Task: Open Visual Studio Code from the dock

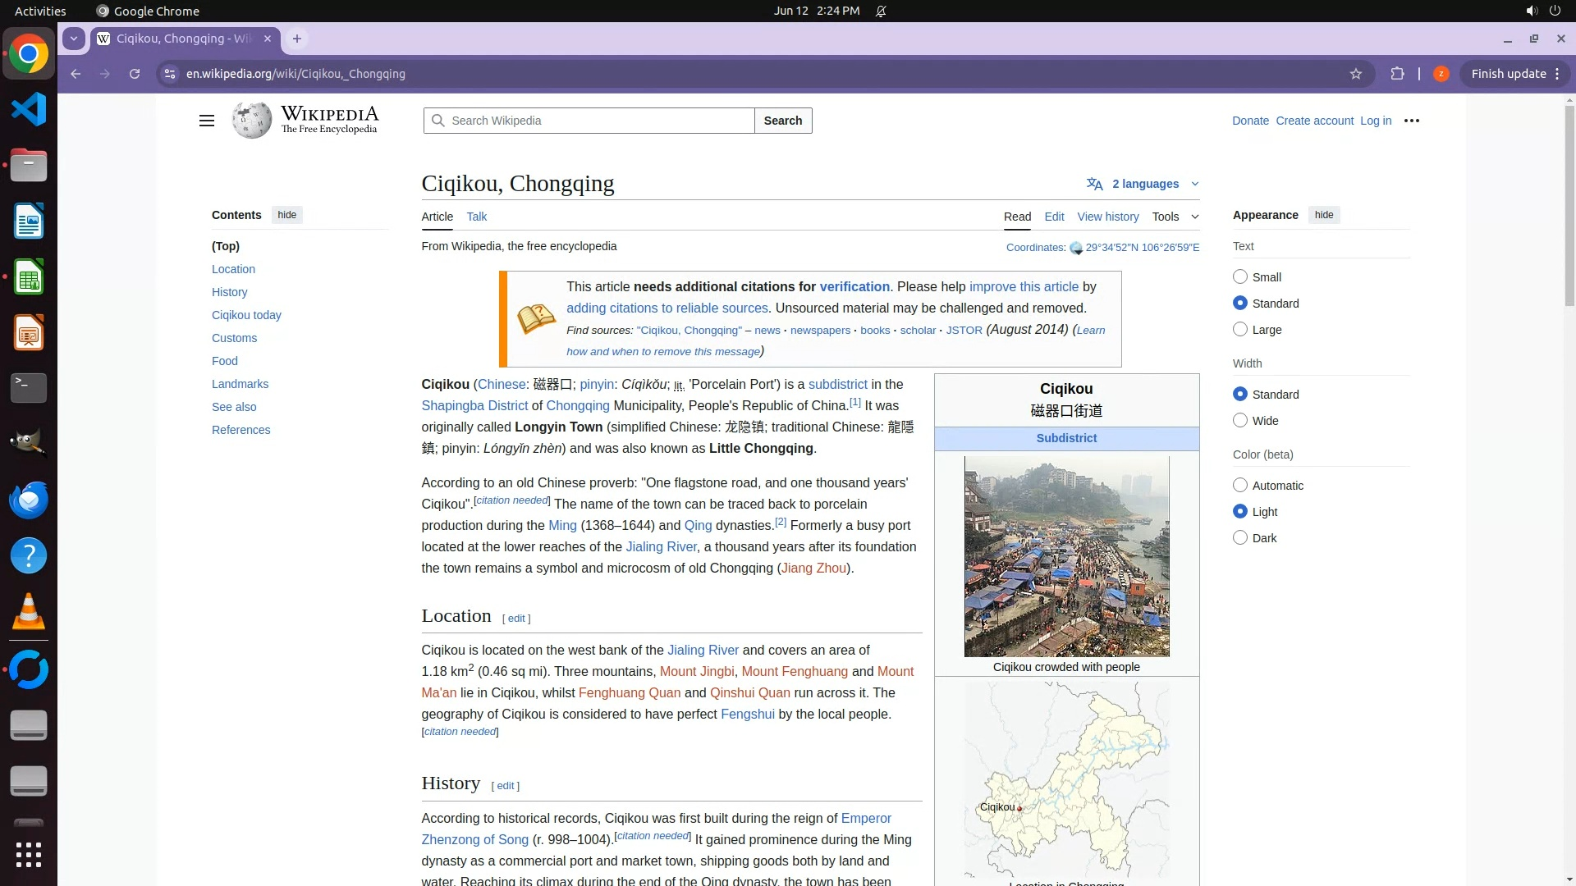Action: 29,109
